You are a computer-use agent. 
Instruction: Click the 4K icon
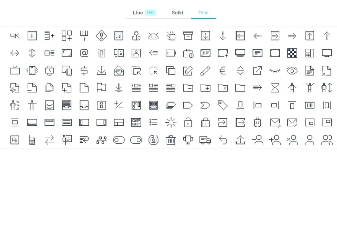pyautogui.click(x=15, y=36)
